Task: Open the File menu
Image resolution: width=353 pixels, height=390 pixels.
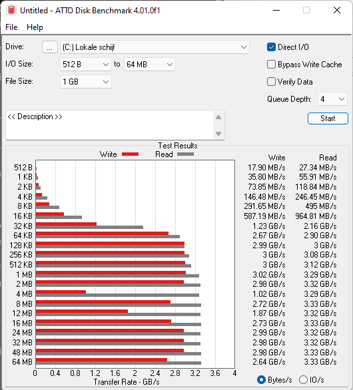Action: point(11,27)
